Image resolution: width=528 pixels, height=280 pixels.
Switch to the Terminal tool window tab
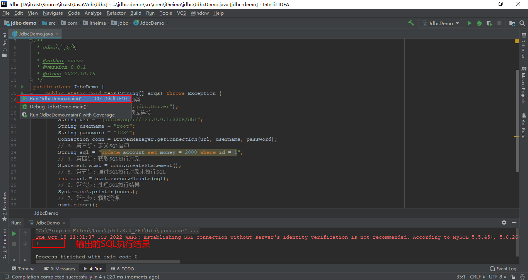pos(24,269)
